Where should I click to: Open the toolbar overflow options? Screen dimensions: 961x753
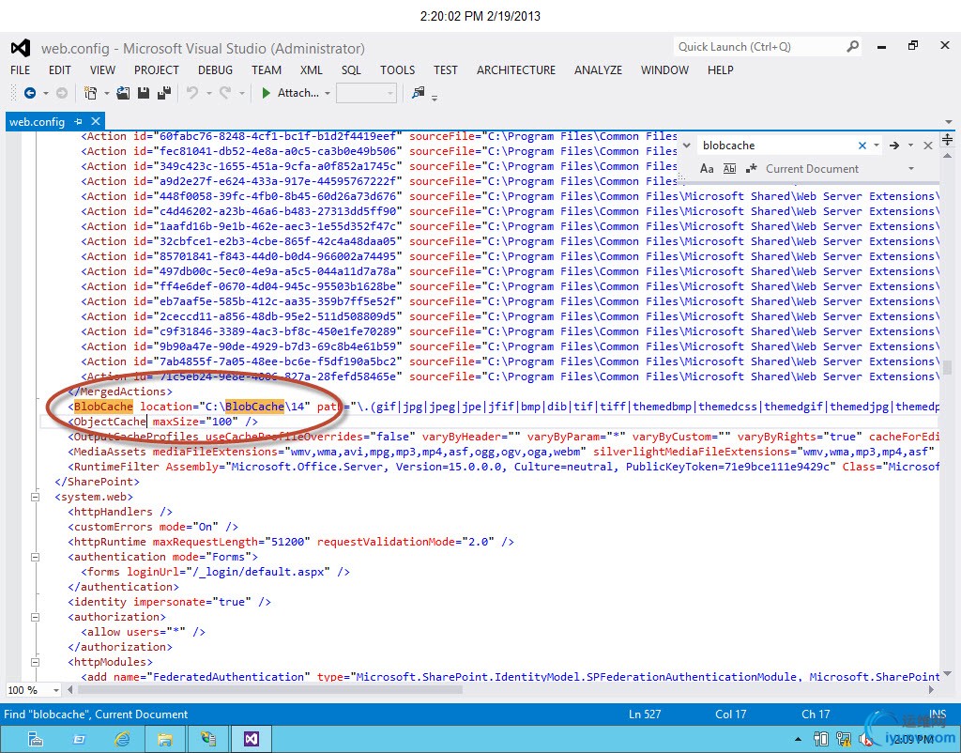pos(435,98)
